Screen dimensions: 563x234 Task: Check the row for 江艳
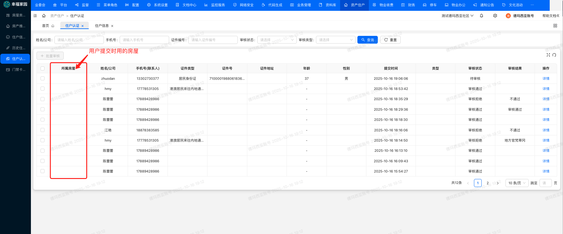[x=43, y=130]
